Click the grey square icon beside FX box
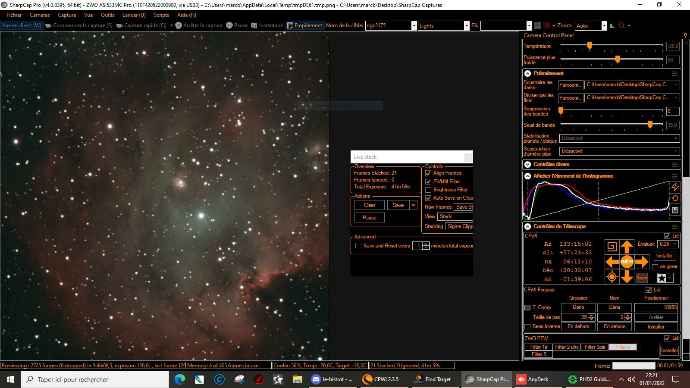The width and height of the screenshot is (690, 388). click(x=537, y=25)
